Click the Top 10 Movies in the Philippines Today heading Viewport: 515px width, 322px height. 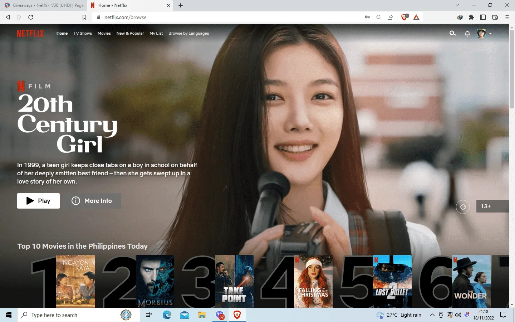82,246
